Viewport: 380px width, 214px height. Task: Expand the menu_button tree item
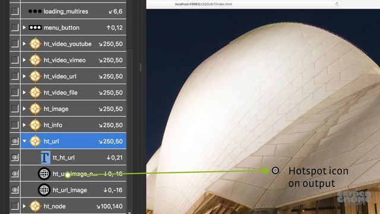[24, 27]
